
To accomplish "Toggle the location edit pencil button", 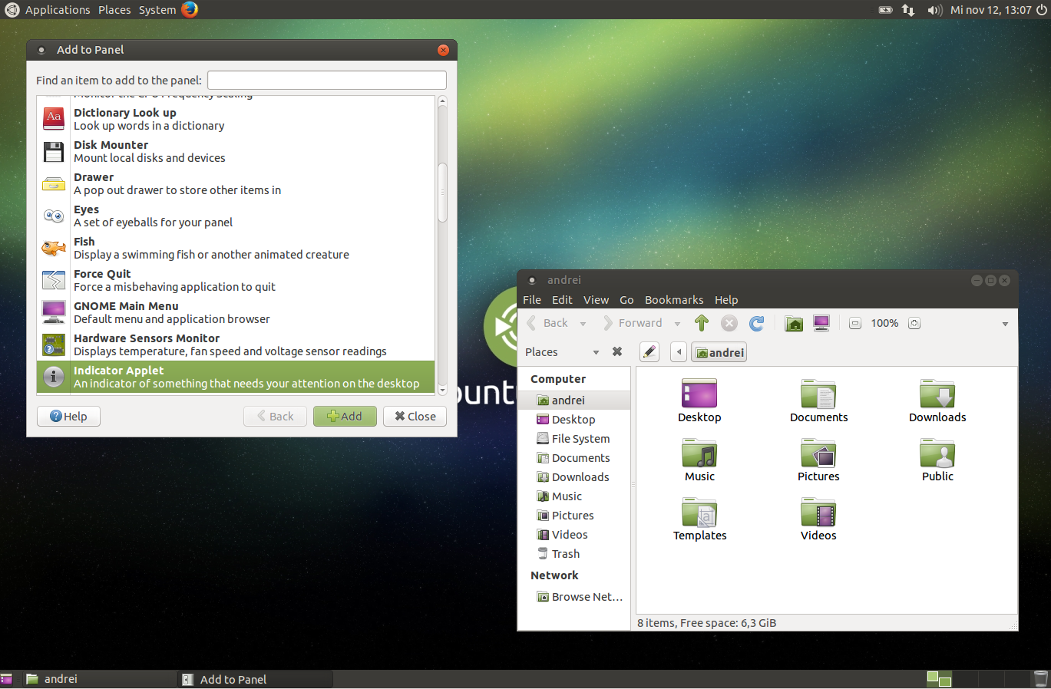I will coord(649,352).
